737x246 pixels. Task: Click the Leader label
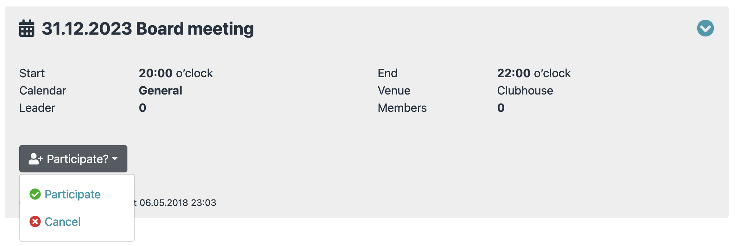pyautogui.click(x=37, y=108)
